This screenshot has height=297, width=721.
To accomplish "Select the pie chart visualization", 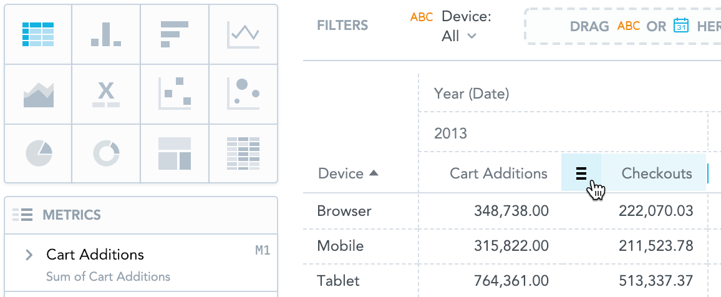I will pos(38,153).
